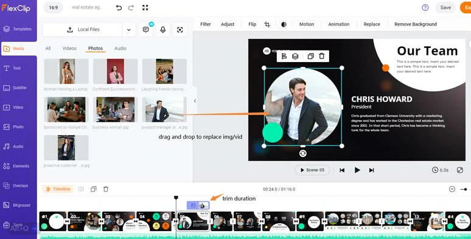The image size is (471, 239).
Task: Select the product manager photo thumbnail
Action: pyautogui.click(x=165, y=109)
